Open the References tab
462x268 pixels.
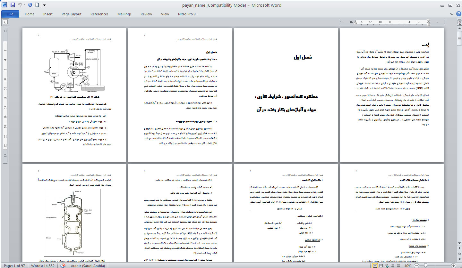click(x=99, y=14)
